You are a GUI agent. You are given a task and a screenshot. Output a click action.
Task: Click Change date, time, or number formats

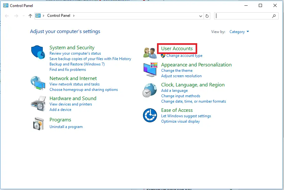(x=193, y=101)
